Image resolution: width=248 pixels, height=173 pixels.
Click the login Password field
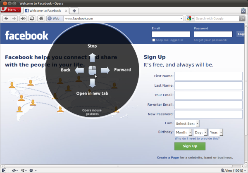213,34
